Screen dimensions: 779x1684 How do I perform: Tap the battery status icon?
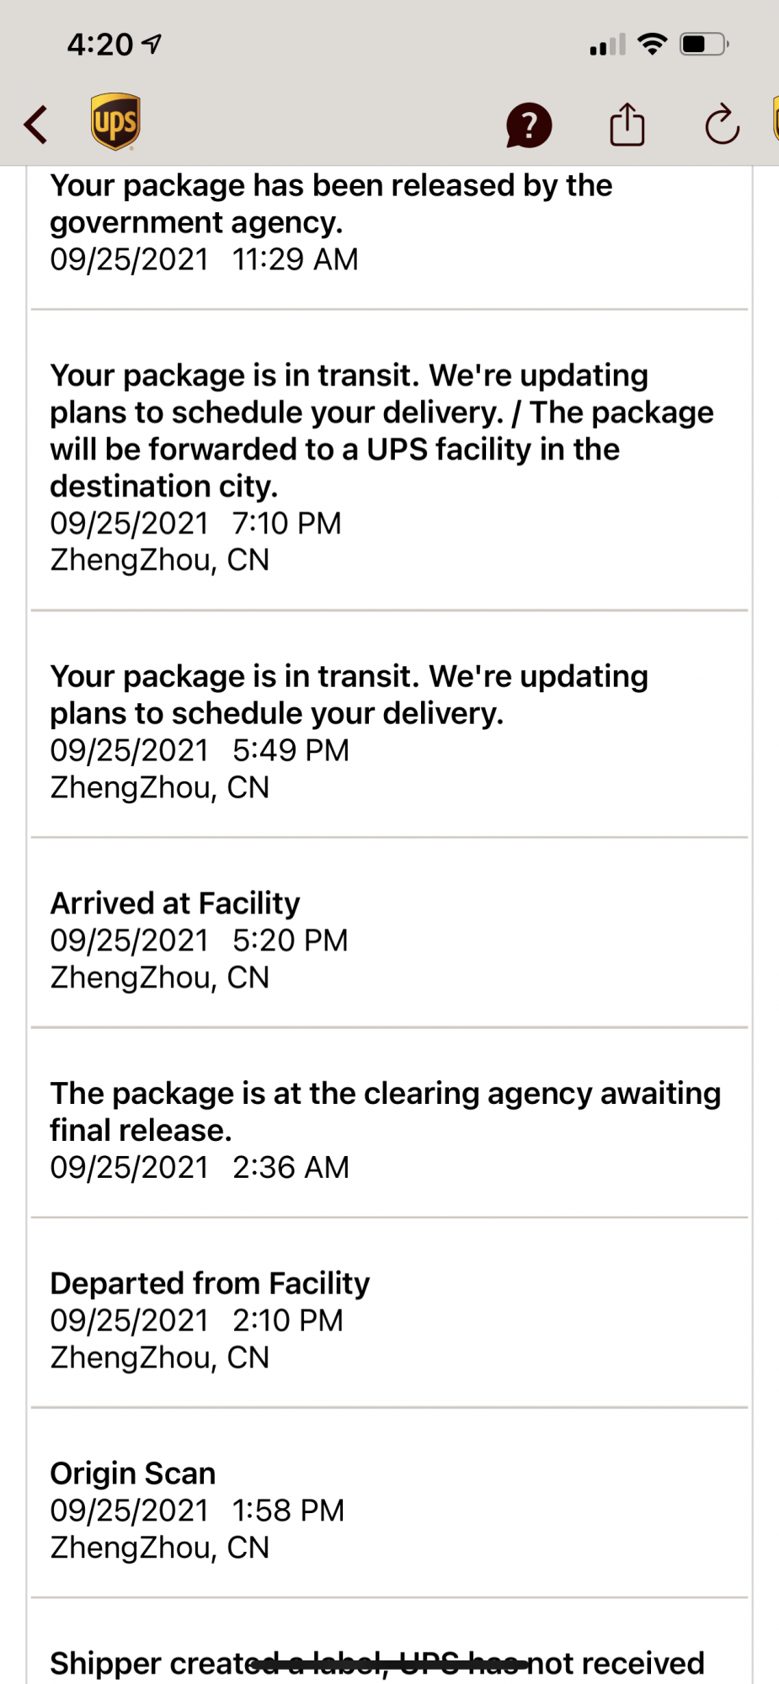tap(704, 44)
